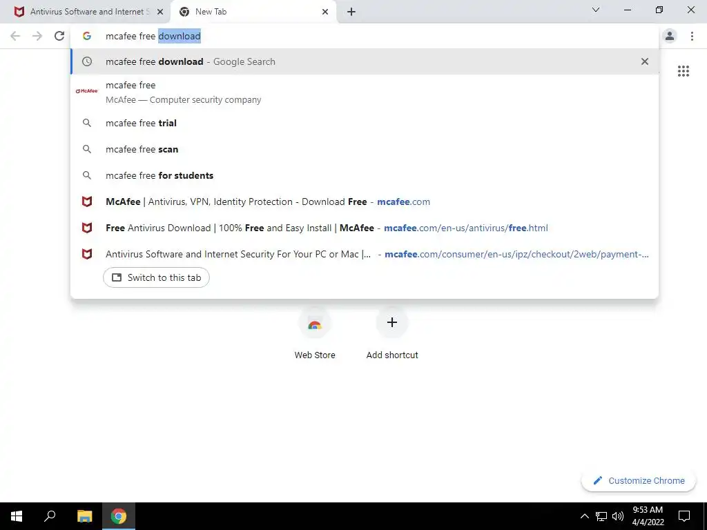Open the Windows Start menu
The width and height of the screenshot is (707, 530).
pyautogui.click(x=17, y=516)
